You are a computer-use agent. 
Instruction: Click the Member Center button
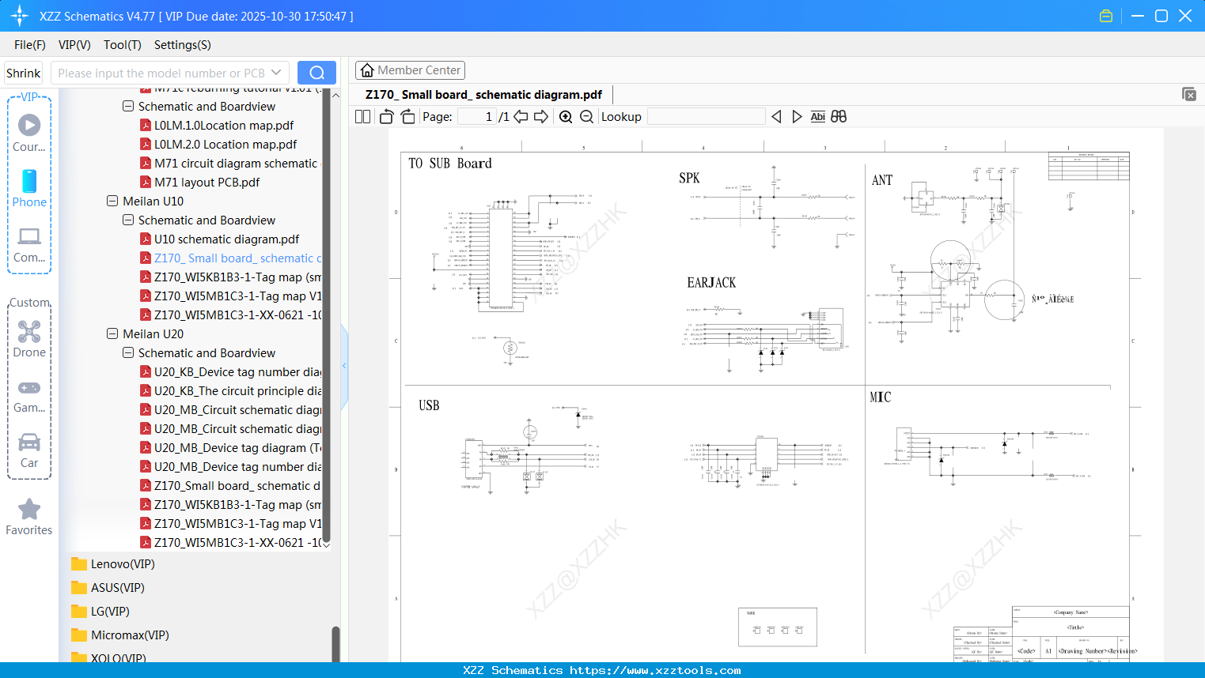[410, 70]
